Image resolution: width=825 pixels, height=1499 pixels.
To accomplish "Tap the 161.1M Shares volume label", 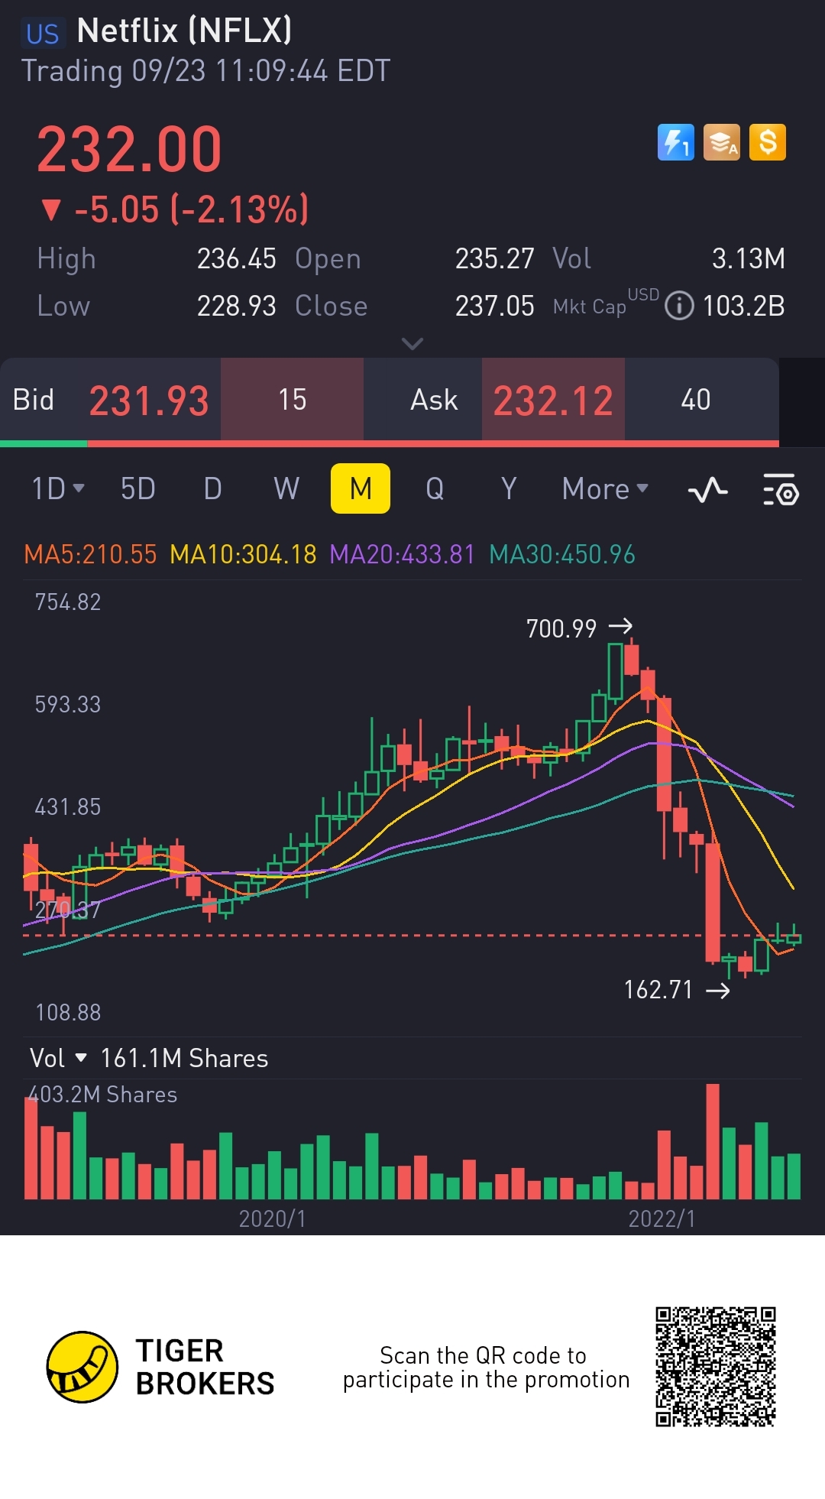I will 184,1058.
